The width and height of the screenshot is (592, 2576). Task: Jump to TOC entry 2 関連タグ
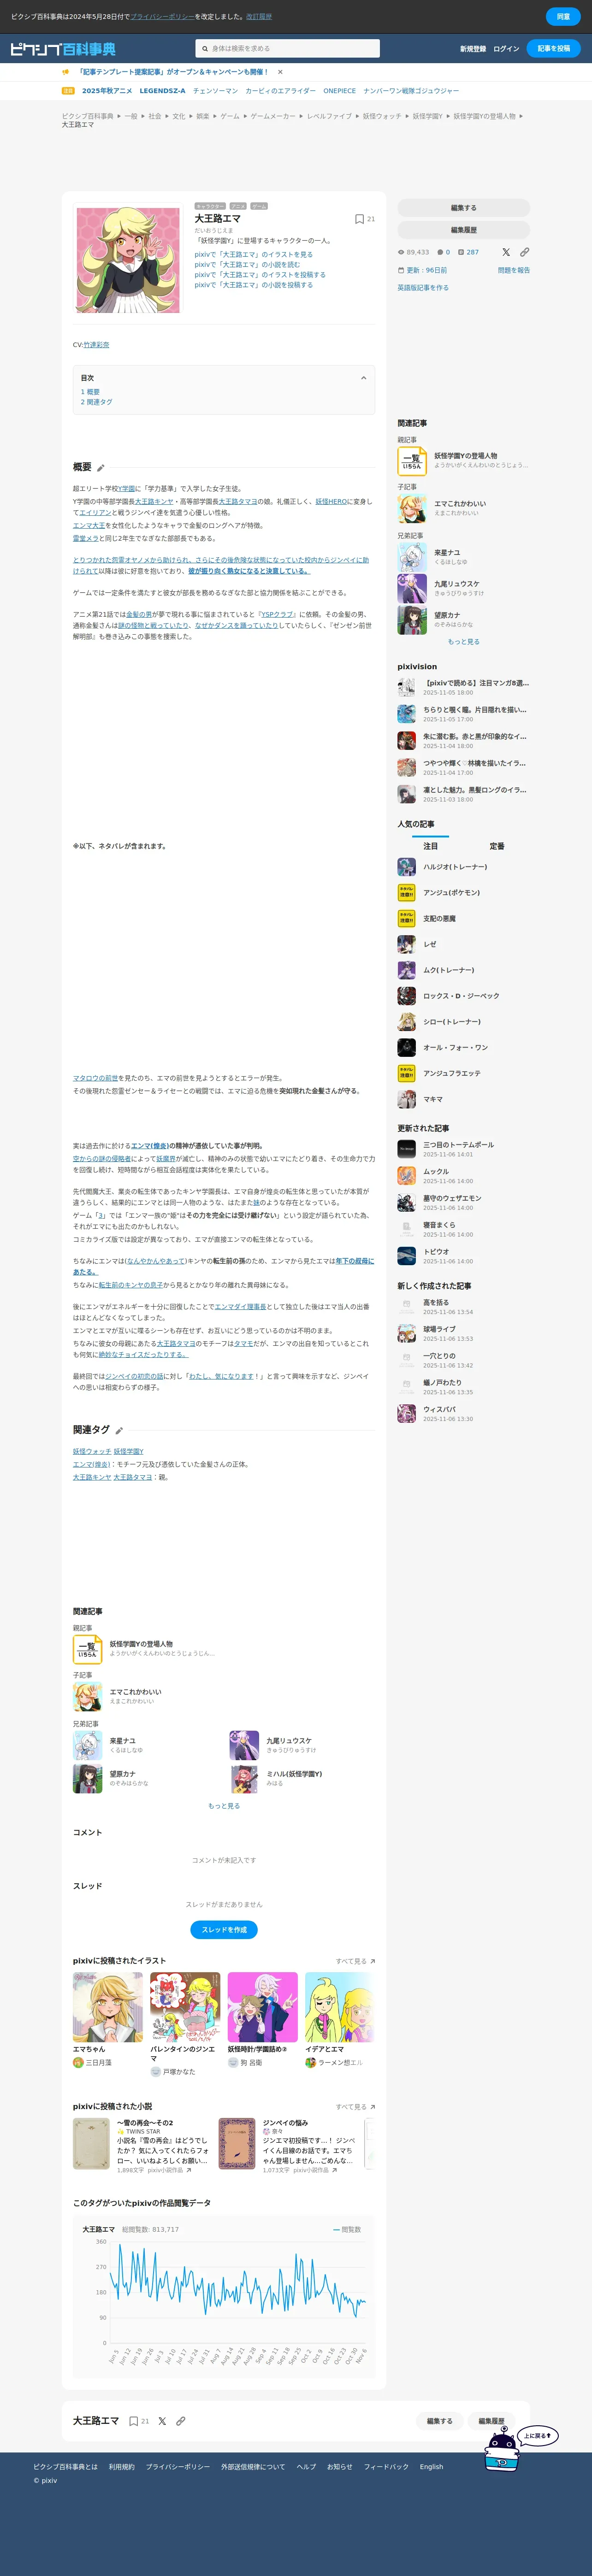(x=97, y=402)
